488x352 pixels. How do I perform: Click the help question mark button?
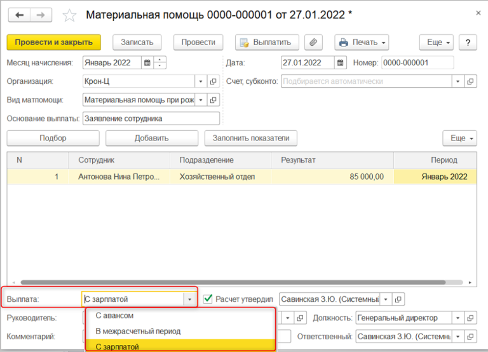468,43
